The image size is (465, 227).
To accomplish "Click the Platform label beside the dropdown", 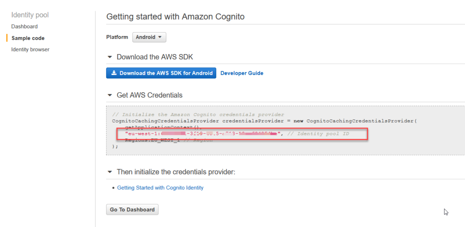I will (x=117, y=37).
